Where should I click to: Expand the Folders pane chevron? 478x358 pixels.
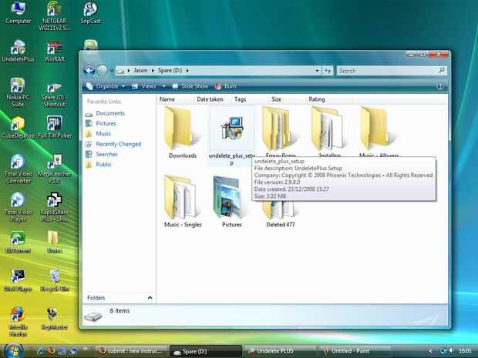pyautogui.click(x=150, y=298)
